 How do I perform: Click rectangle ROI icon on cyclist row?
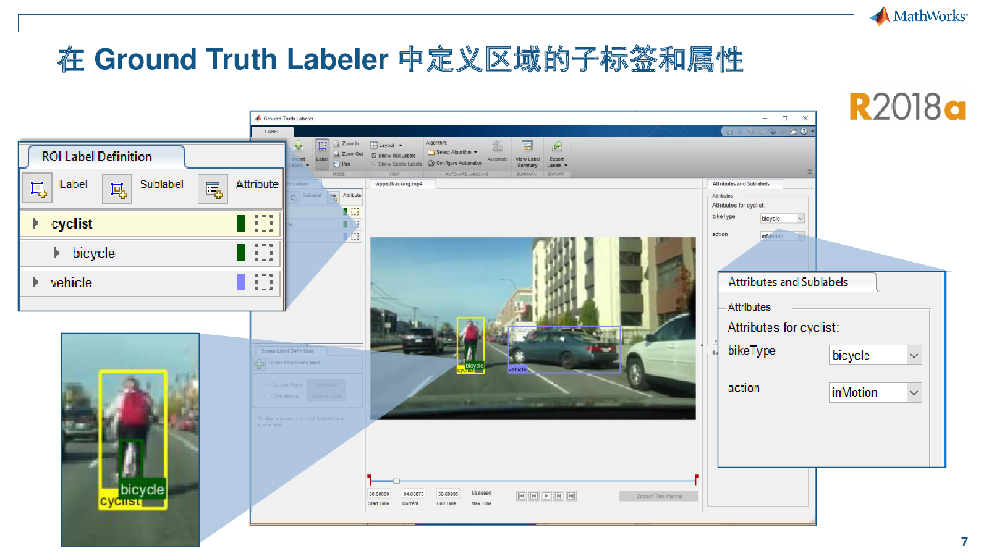pos(264,223)
